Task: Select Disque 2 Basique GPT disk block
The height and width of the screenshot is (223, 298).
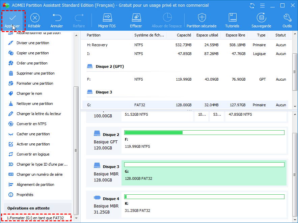Action: [104, 141]
